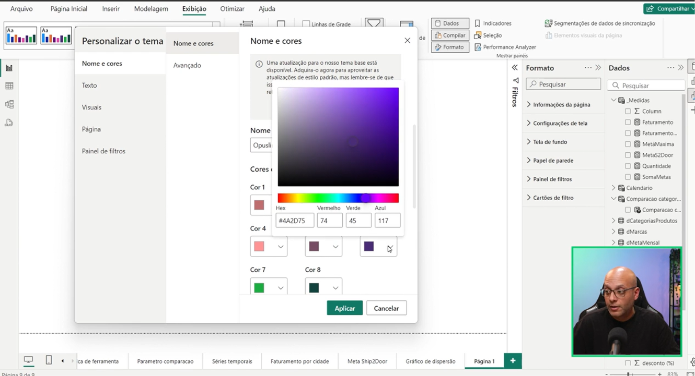The height and width of the screenshot is (376, 695).
Task: Check the Faturamento measure checkbox
Action: (x=628, y=122)
